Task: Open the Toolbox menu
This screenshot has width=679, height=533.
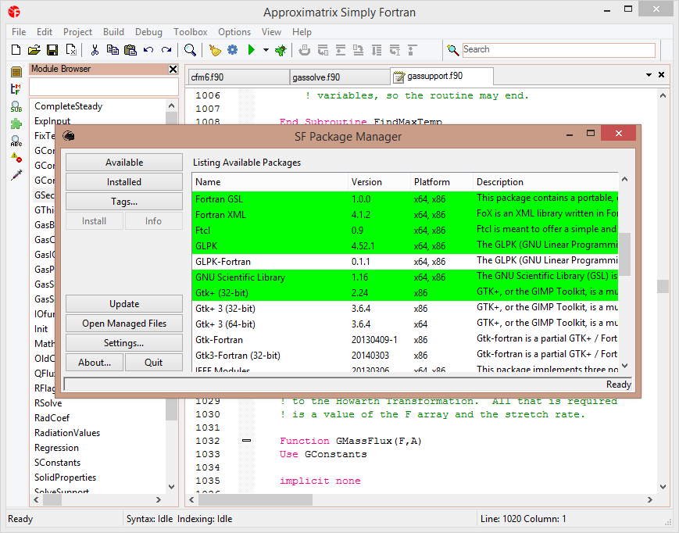Action: [190, 32]
